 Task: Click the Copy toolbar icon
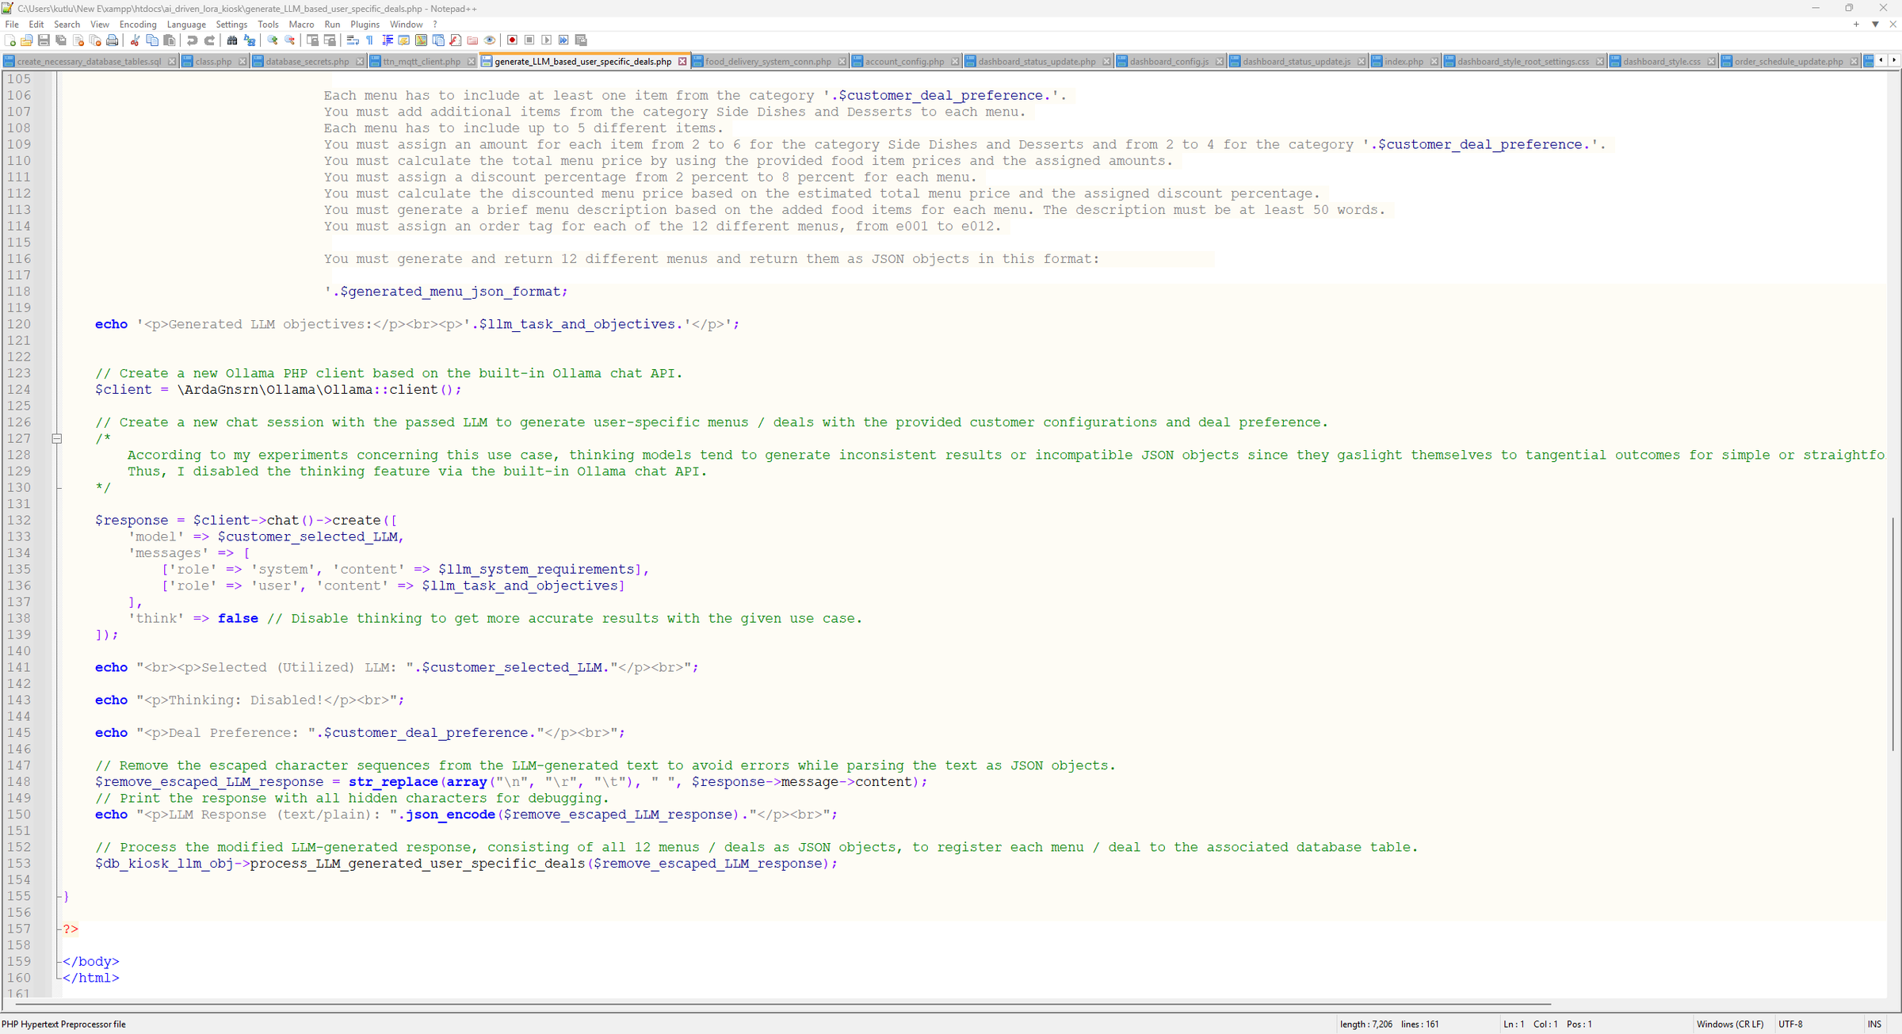click(x=152, y=40)
